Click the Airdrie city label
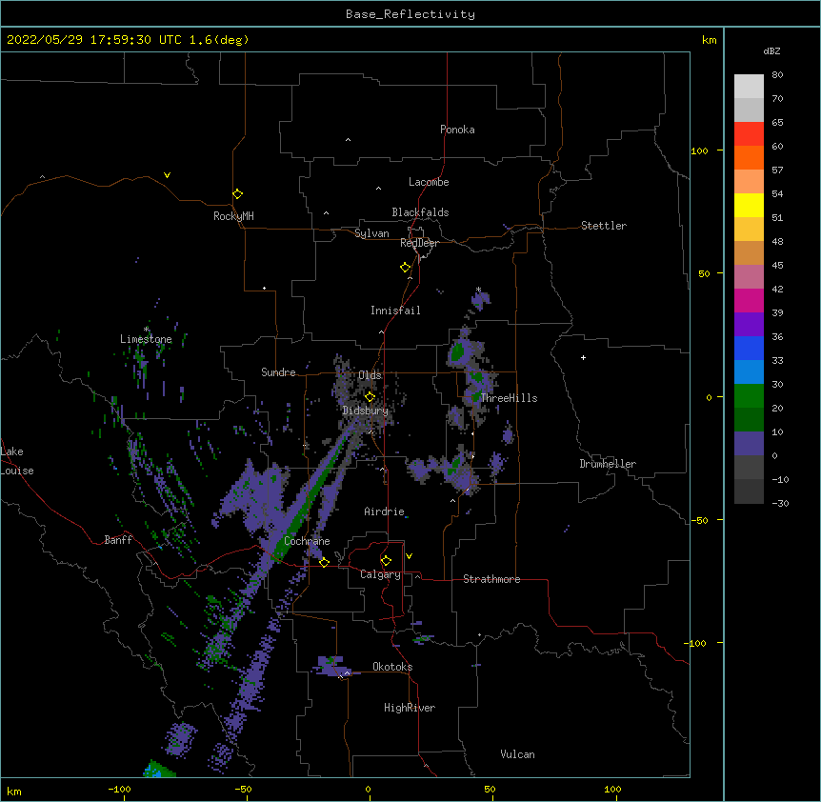This screenshot has height=802, width=821. coord(384,511)
